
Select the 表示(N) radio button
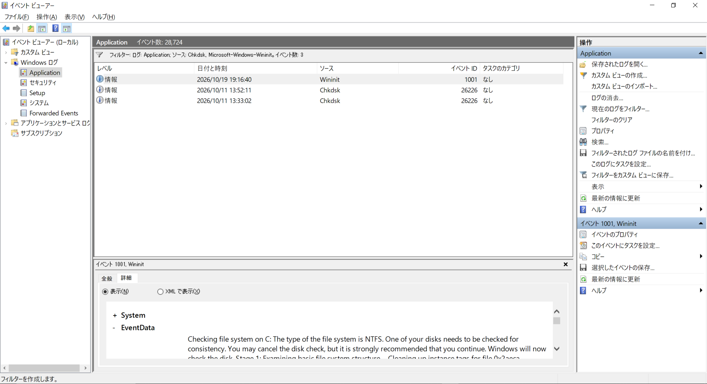[x=105, y=292]
